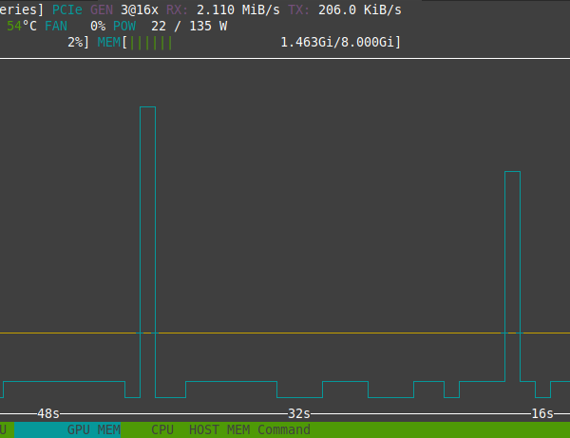Viewport: 570px width, 438px height.
Task: Click the cyan spike near 16s
Action: tap(513, 276)
